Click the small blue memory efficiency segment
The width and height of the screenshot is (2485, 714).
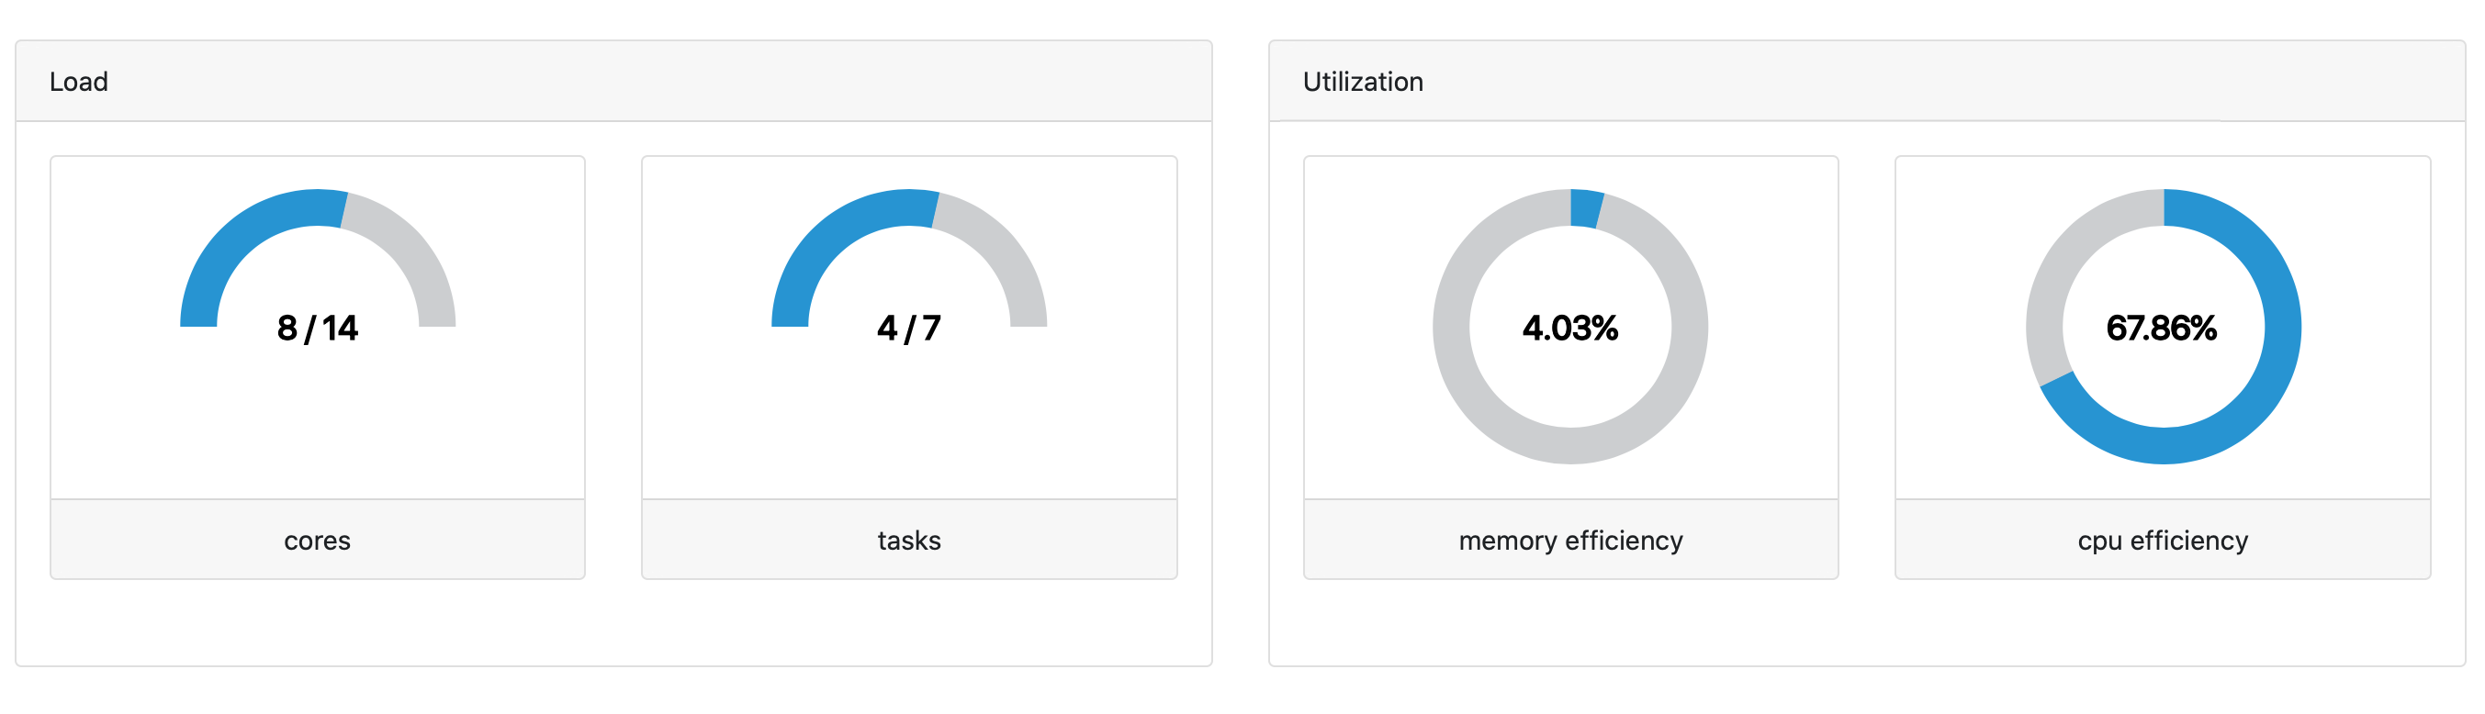pos(1585,208)
